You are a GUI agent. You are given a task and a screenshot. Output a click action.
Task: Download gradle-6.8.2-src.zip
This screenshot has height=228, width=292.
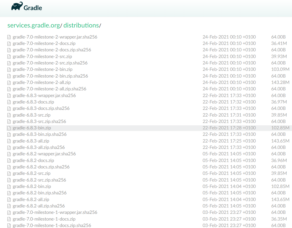pos(32,173)
